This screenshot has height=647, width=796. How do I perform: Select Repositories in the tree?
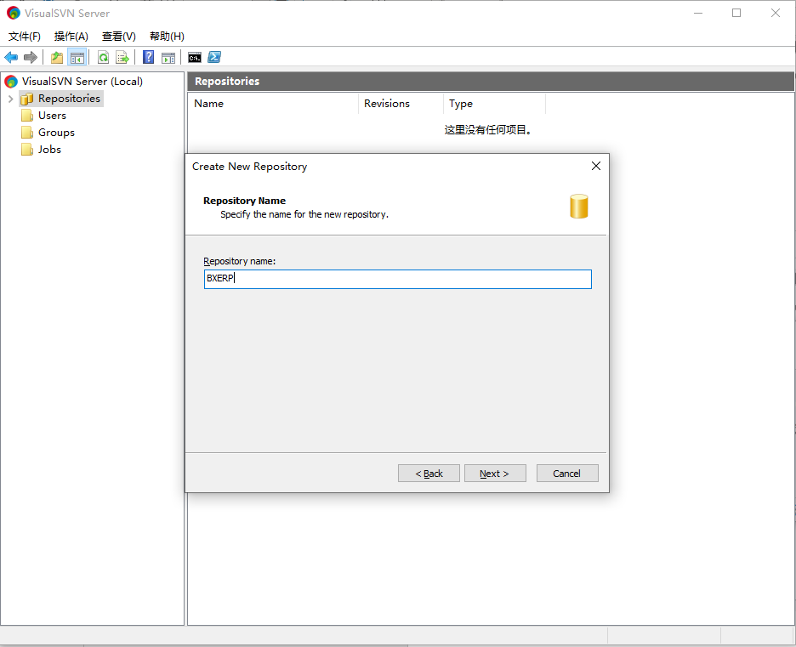(69, 99)
